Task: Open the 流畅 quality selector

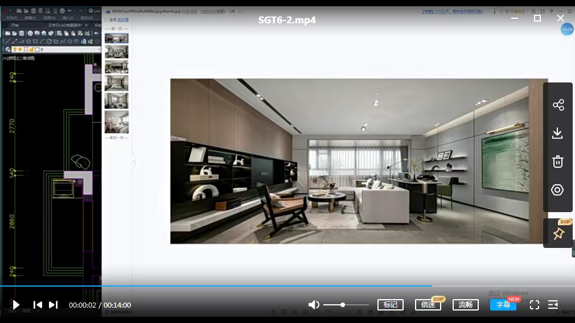Action: click(x=466, y=305)
